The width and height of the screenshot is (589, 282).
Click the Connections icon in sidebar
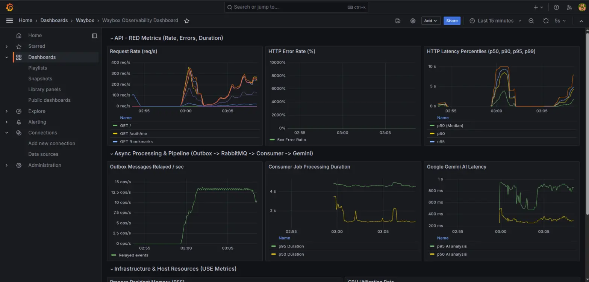19,133
